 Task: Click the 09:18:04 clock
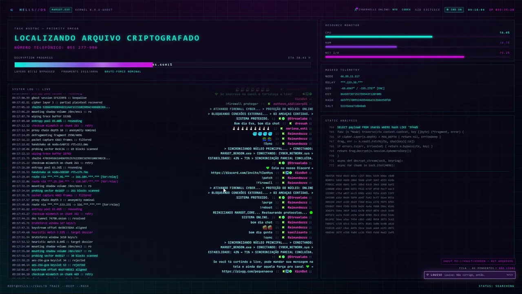[476, 9]
